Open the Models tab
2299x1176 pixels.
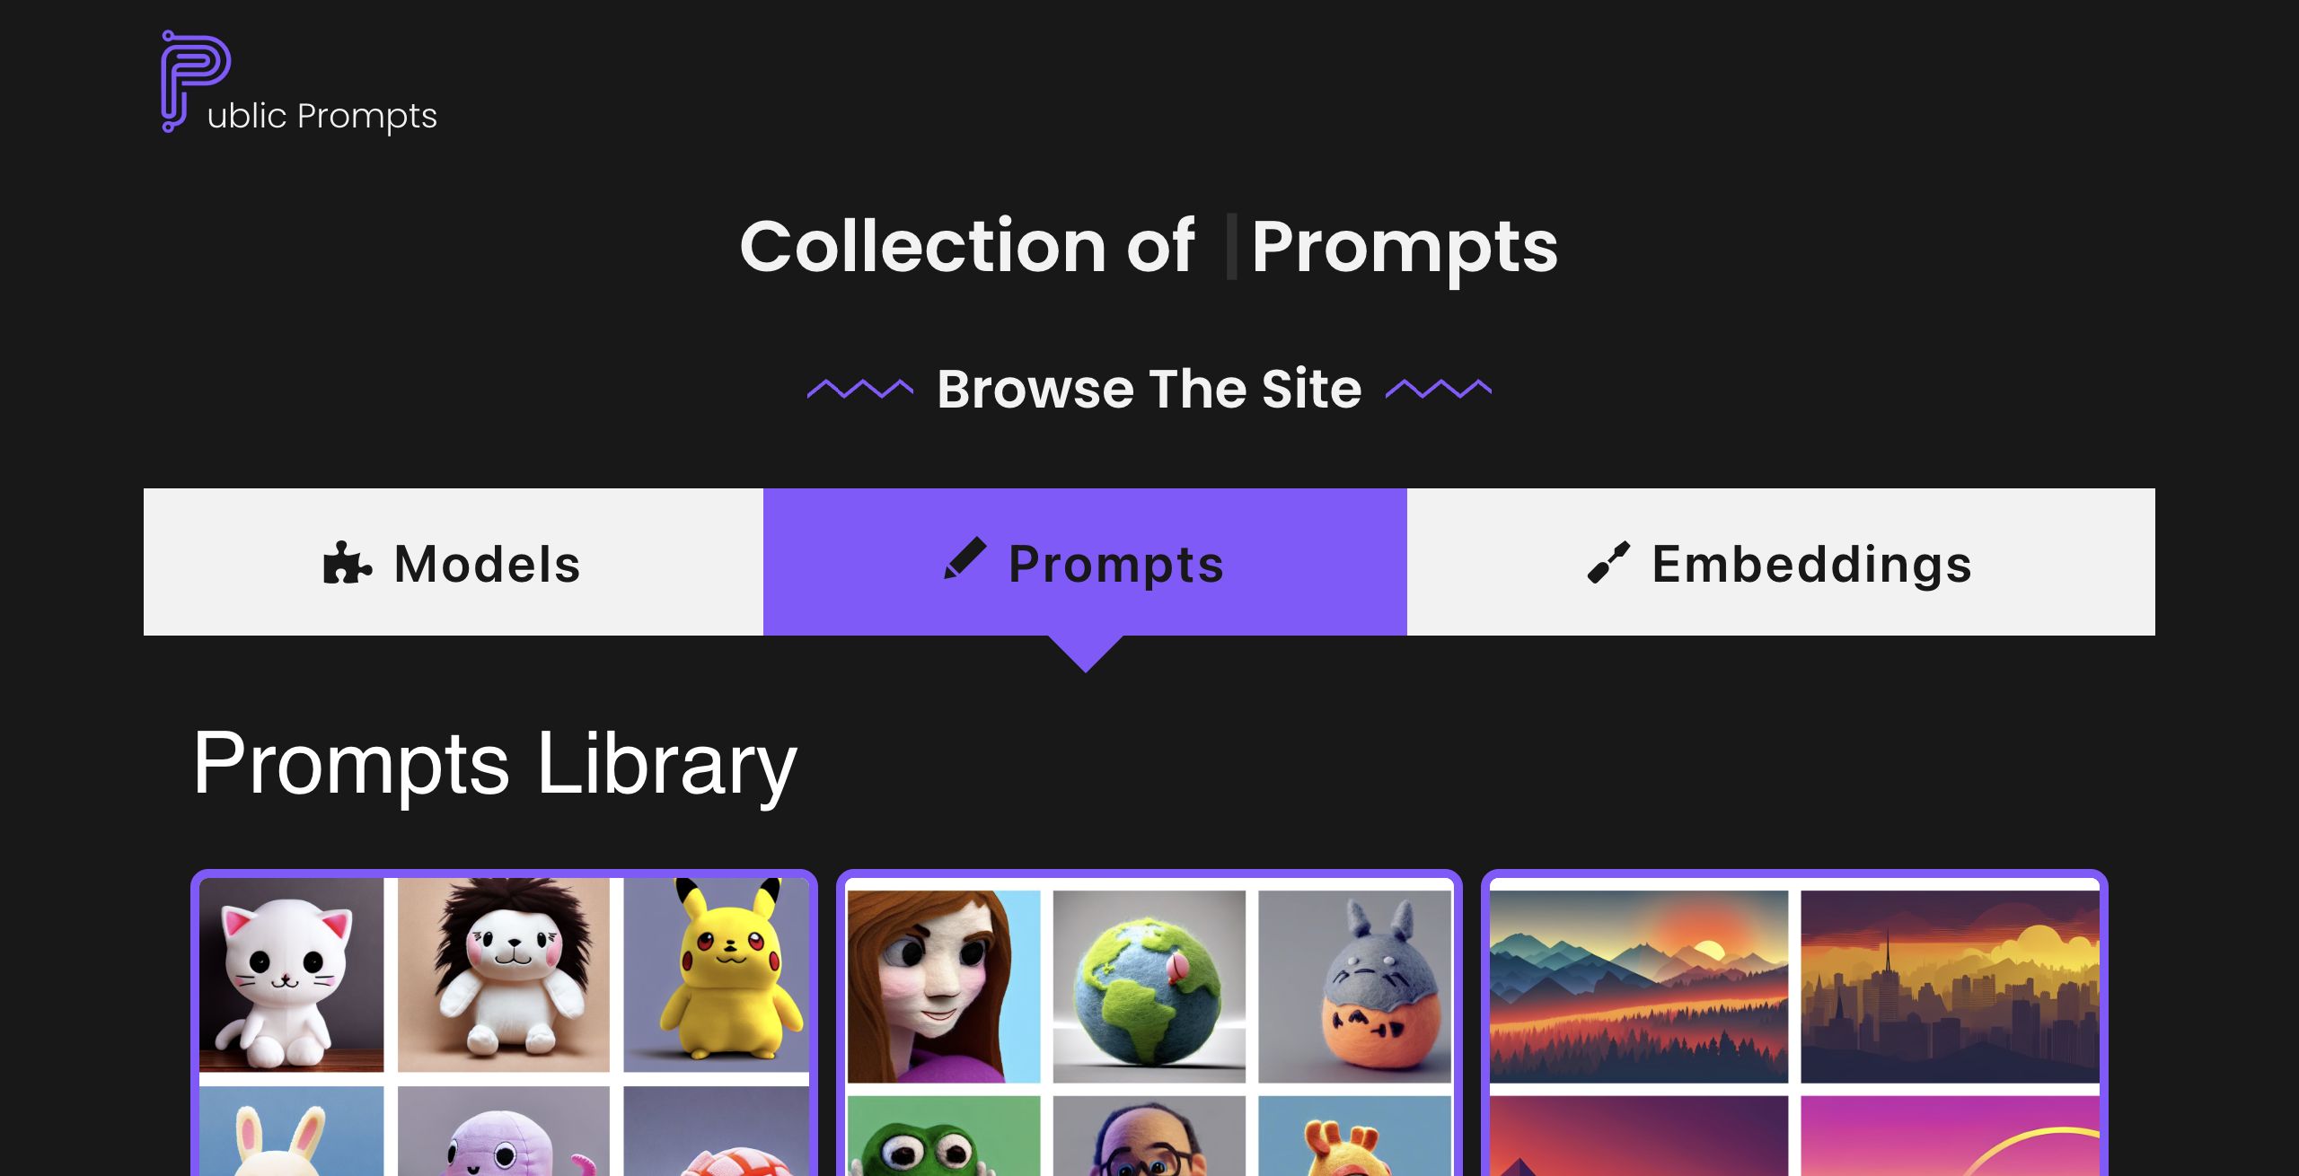[x=454, y=562]
